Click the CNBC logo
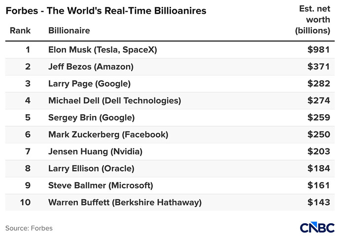The width and height of the screenshot is (340, 240). coord(317,228)
